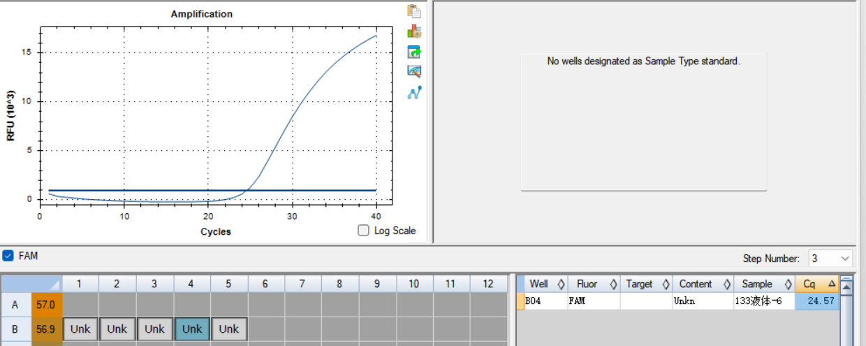Open chart settings icon with bar graph and gear
This screenshot has width=866, height=346.
[414, 31]
